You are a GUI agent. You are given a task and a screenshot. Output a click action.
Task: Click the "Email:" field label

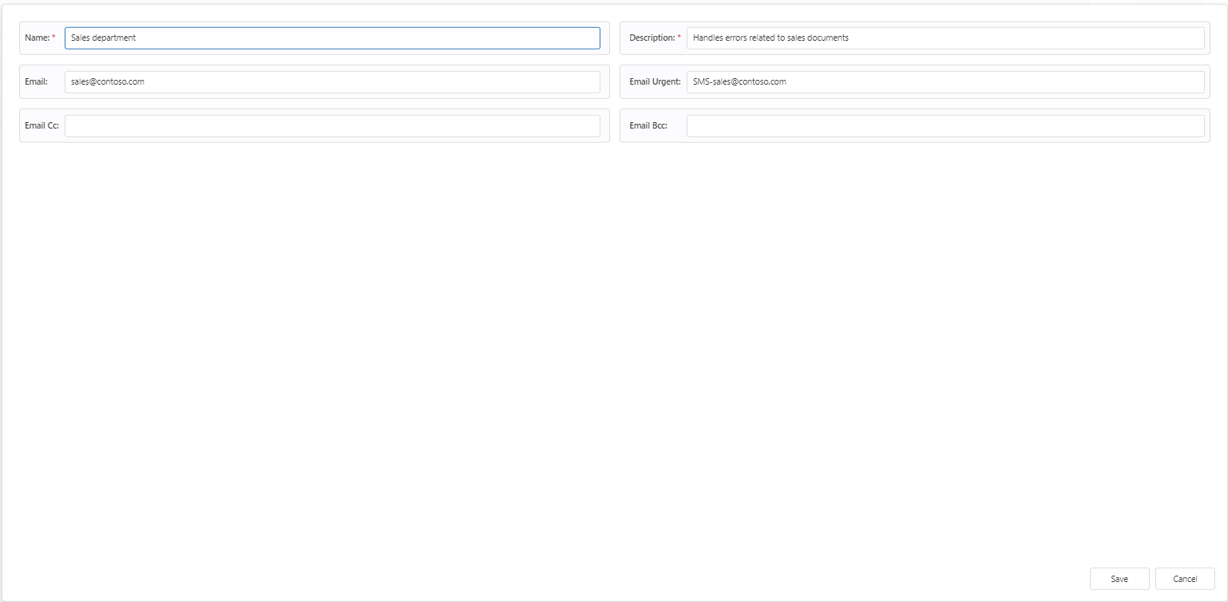[37, 81]
